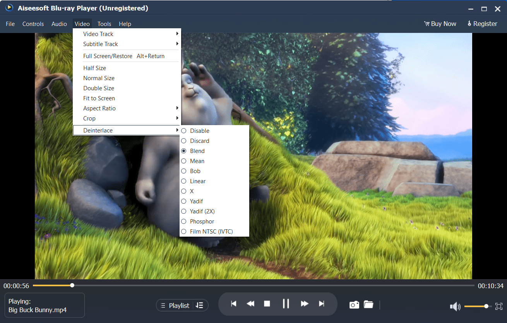This screenshot has width=507, height=323.
Task: Close the Blu-ray Player window
Action: pos(498,9)
